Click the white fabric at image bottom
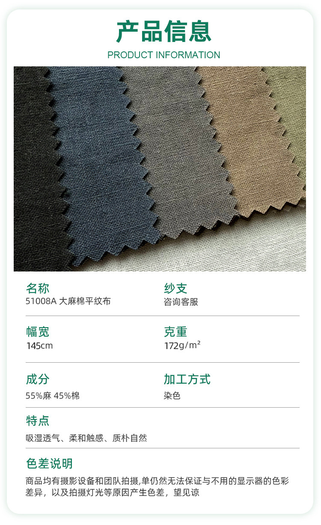The image size is (321, 525). 240,248
